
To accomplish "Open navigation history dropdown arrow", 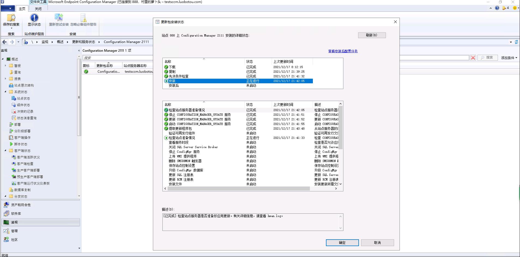I will [x=18, y=42].
